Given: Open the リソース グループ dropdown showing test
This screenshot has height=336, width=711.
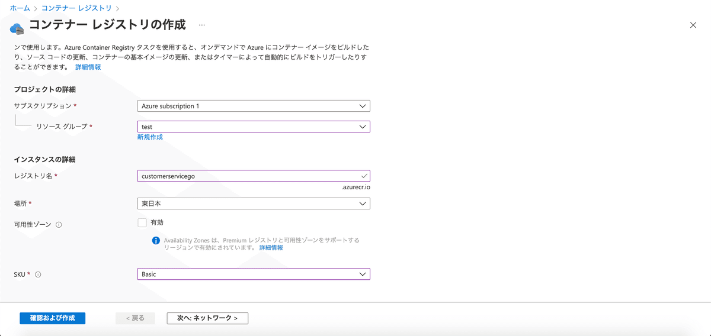Looking at the screenshot, I should coord(254,127).
